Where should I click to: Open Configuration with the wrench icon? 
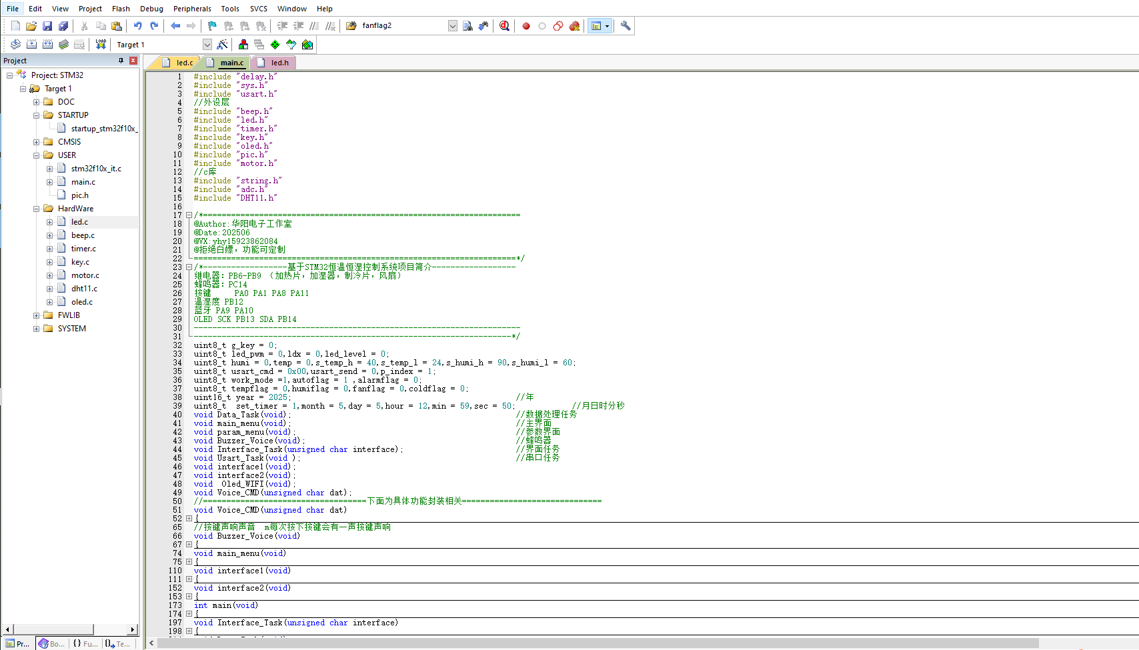pos(626,26)
